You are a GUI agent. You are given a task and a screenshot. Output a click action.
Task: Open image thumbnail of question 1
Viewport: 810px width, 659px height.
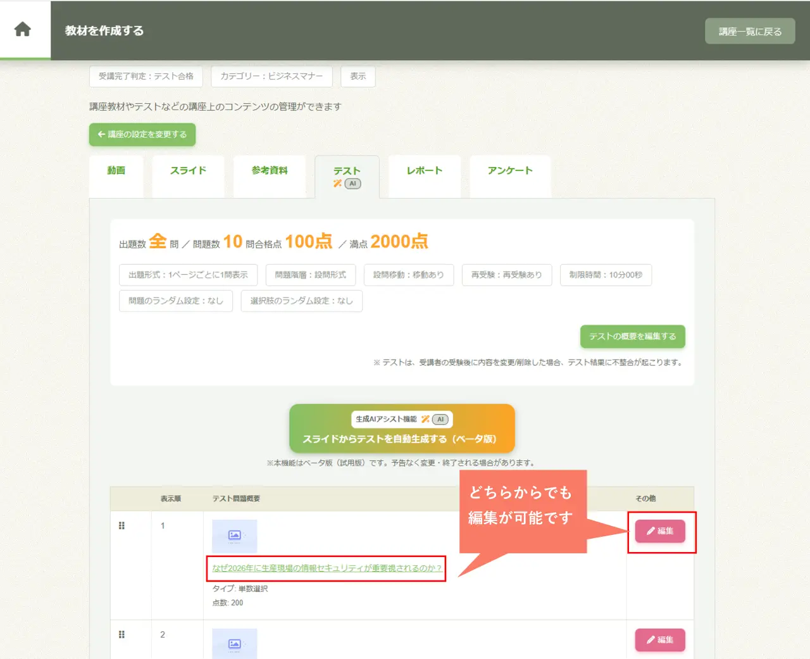click(x=234, y=536)
